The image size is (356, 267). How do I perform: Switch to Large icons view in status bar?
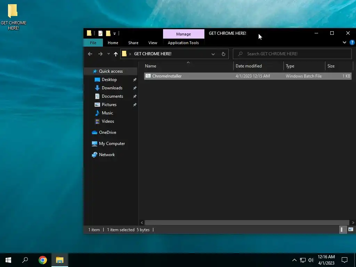[351, 230]
